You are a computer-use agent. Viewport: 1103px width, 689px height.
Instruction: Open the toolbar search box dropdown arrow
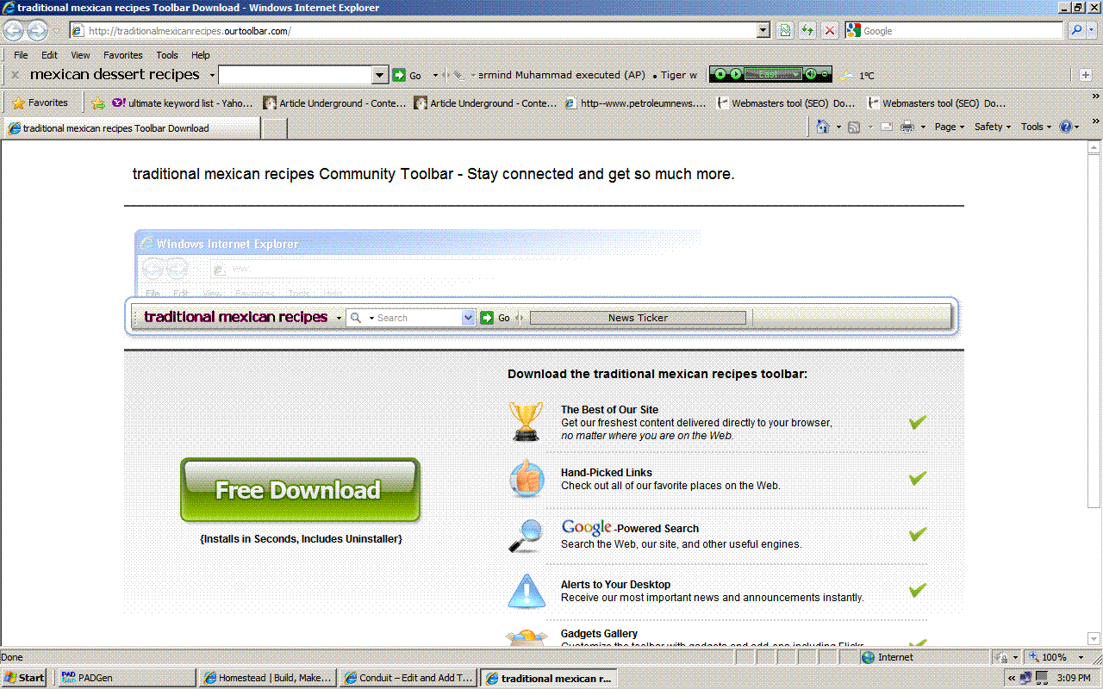pyautogui.click(x=380, y=75)
